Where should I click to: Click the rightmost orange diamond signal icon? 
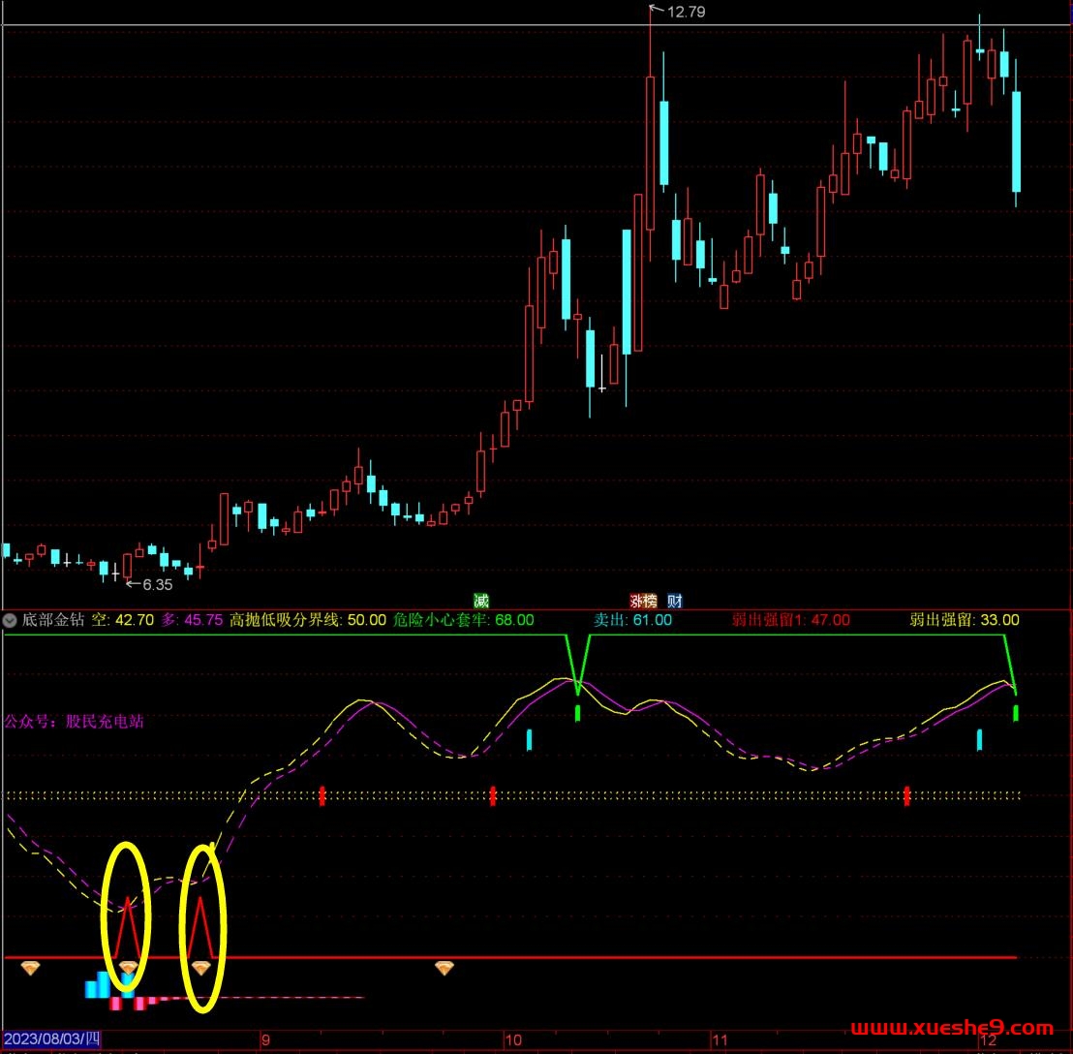point(445,968)
